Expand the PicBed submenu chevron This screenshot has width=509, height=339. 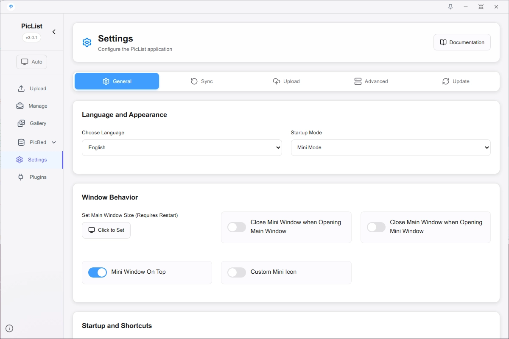54,142
